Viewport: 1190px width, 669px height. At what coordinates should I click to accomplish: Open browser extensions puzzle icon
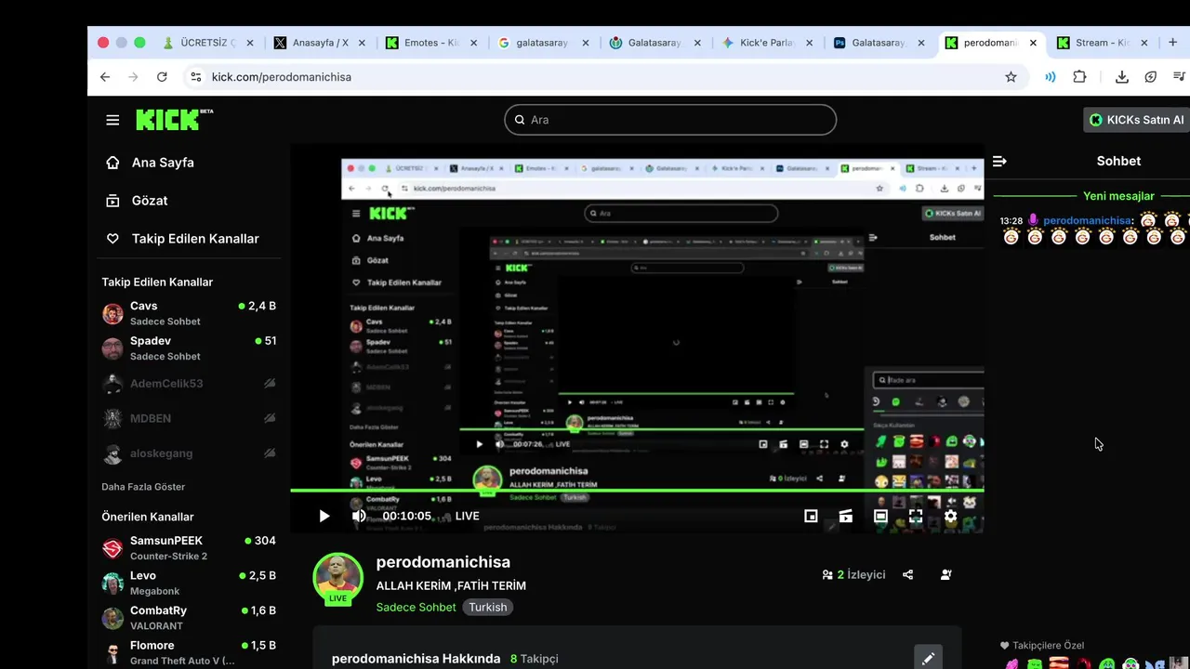[1079, 77]
